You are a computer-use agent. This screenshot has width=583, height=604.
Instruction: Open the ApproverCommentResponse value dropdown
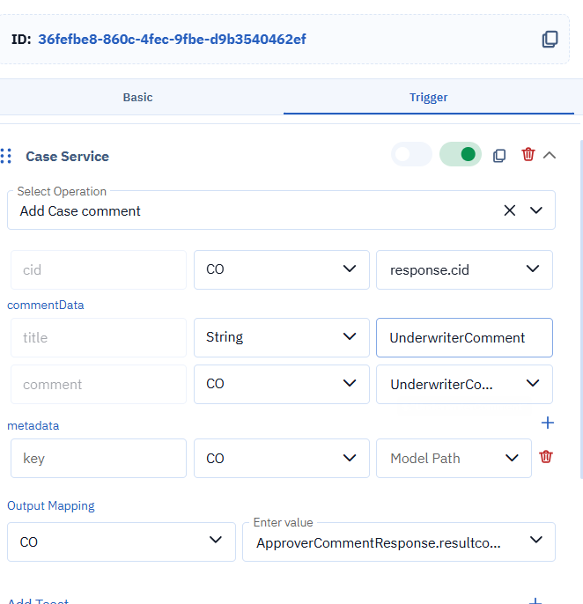tap(399, 542)
